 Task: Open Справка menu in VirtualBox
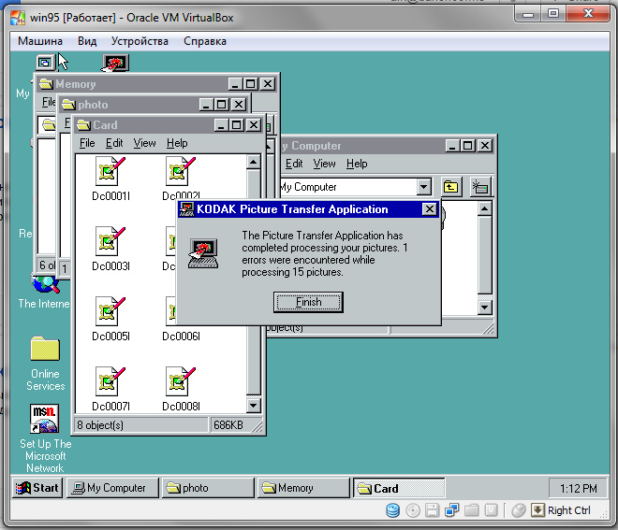point(205,41)
